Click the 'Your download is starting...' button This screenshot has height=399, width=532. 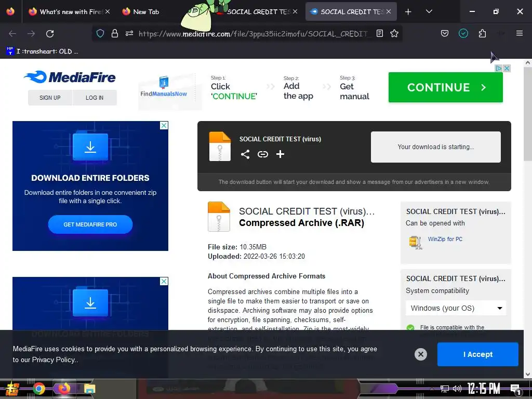[436, 147]
